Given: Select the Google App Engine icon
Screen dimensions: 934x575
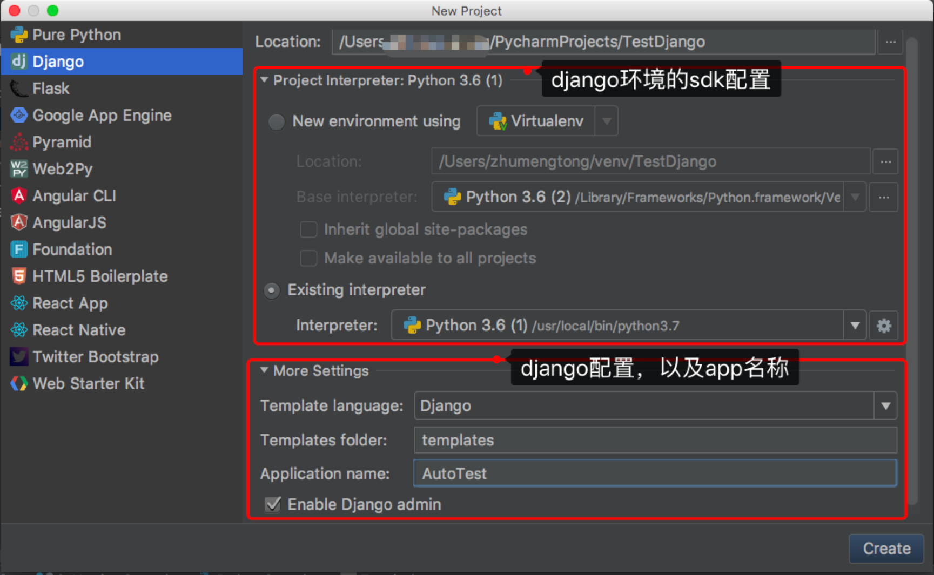Looking at the screenshot, I should pos(19,115).
